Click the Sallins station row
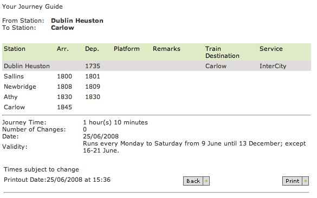 coord(157,76)
